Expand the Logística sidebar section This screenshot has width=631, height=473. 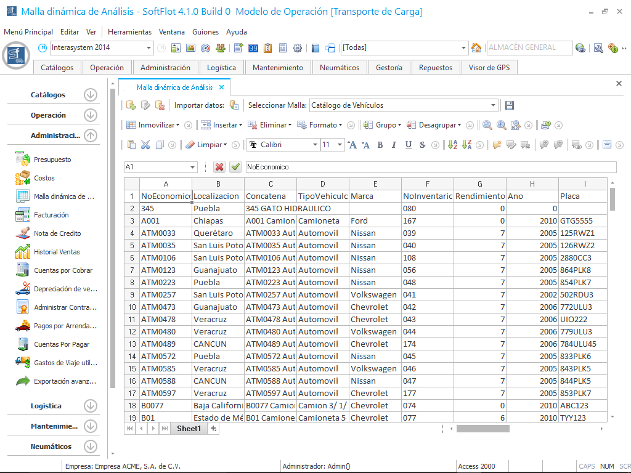(91, 406)
